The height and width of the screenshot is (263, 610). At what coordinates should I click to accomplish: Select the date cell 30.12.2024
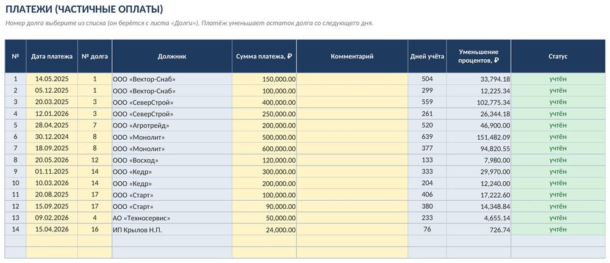tap(52, 137)
